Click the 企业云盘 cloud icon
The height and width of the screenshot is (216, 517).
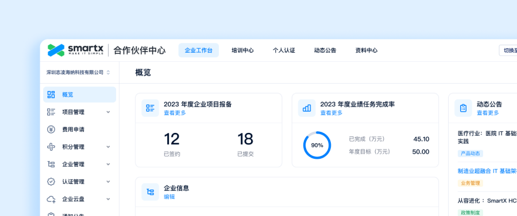[51, 199]
